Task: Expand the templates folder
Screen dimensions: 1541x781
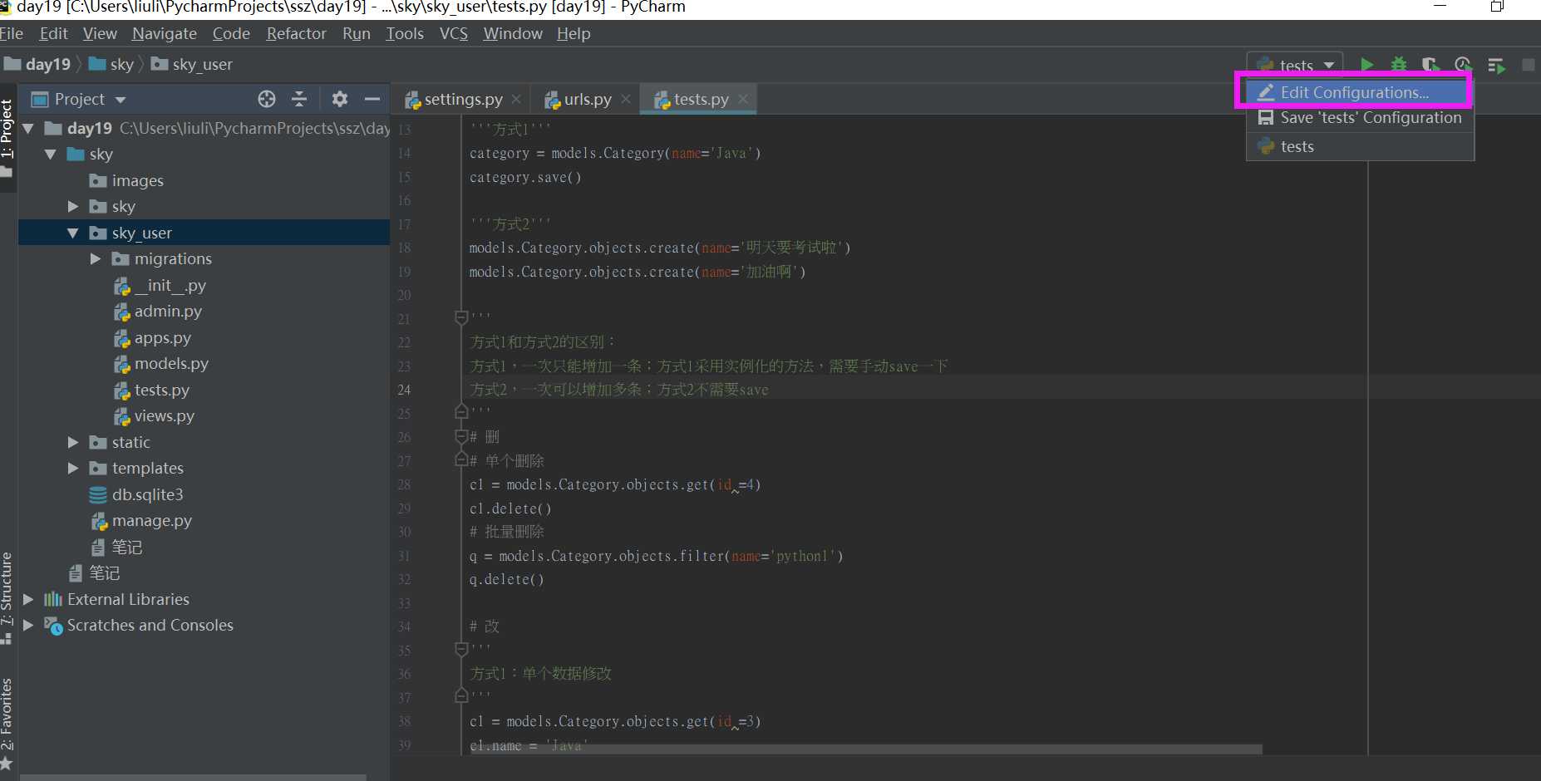Action: (x=73, y=468)
